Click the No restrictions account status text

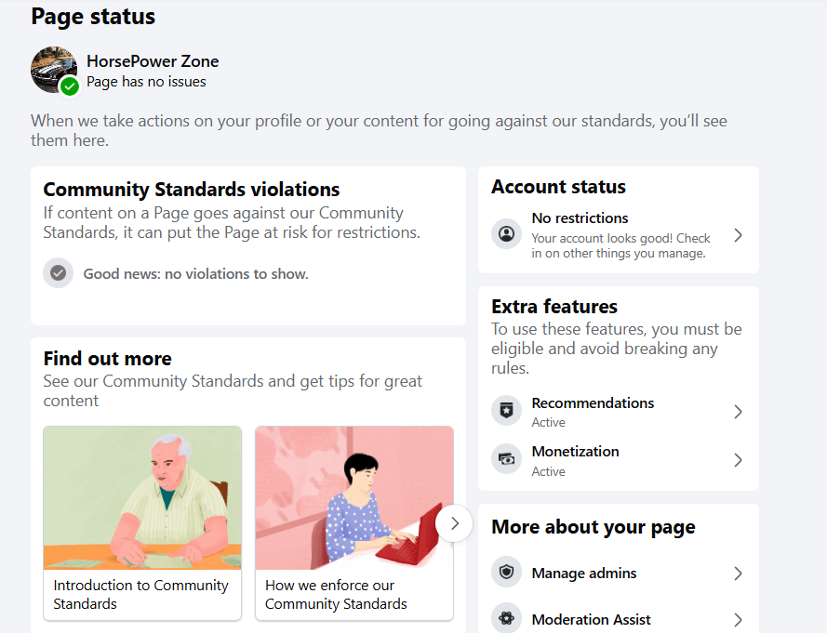point(580,218)
